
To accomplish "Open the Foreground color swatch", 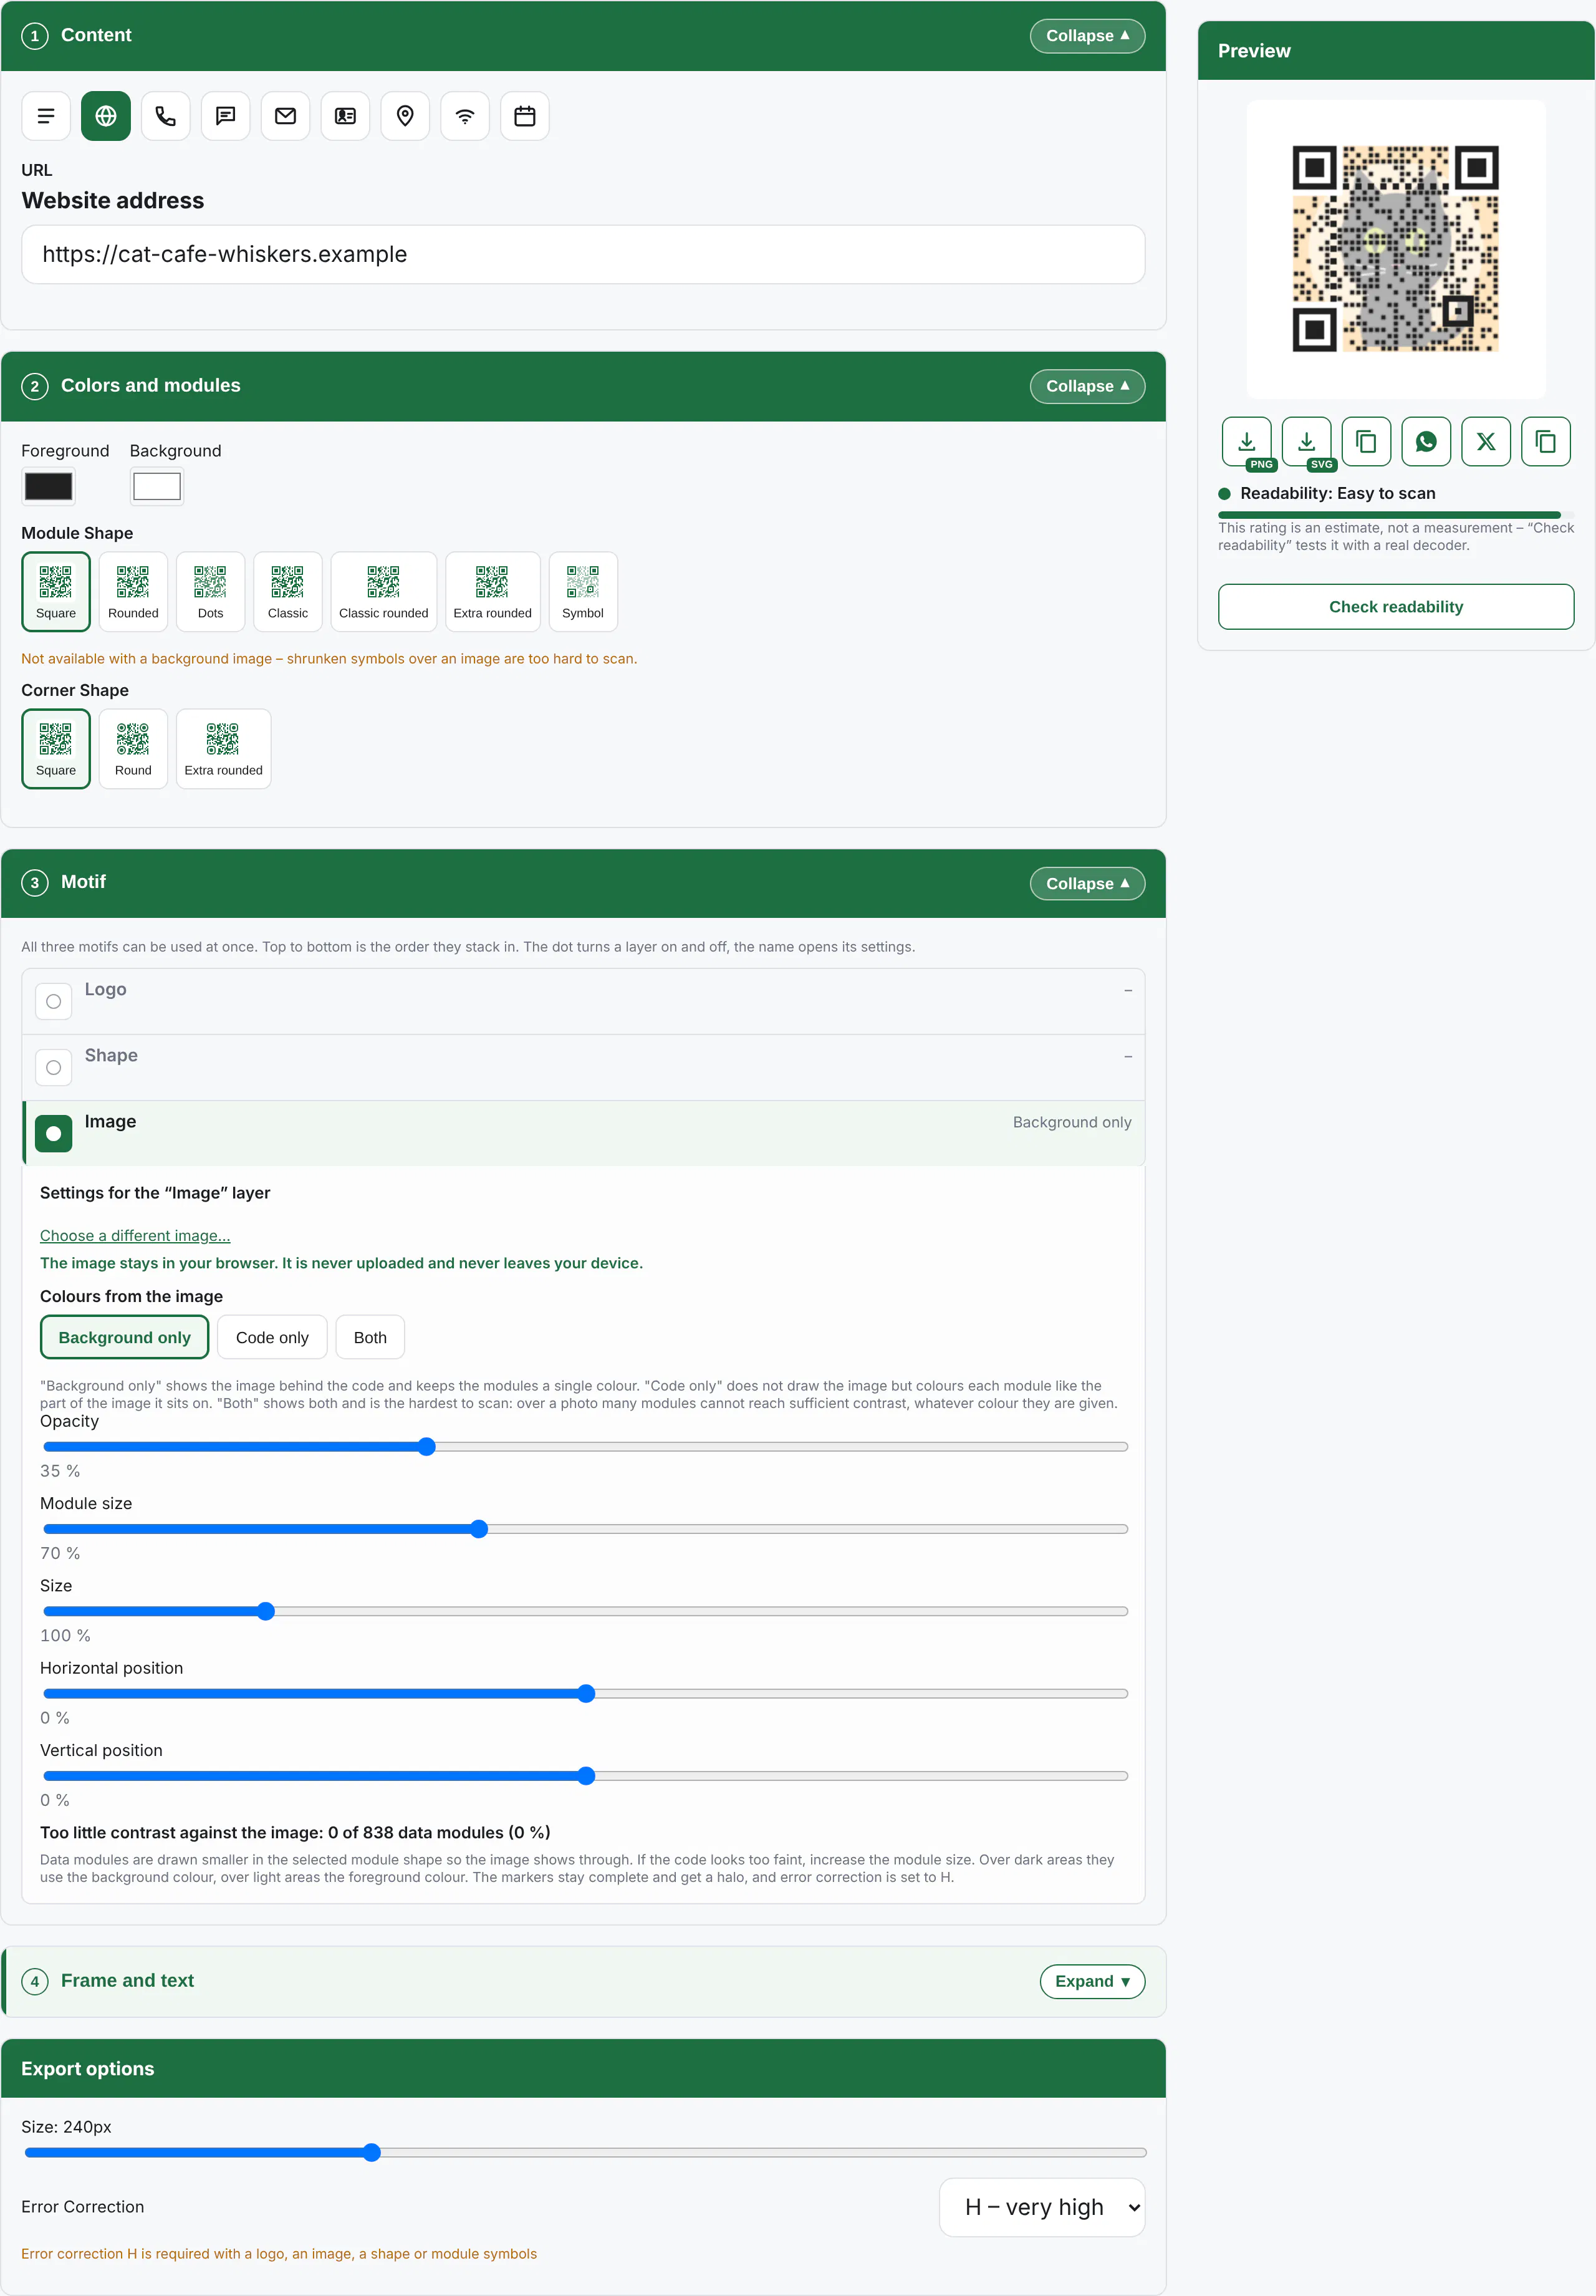I will tap(49, 487).
